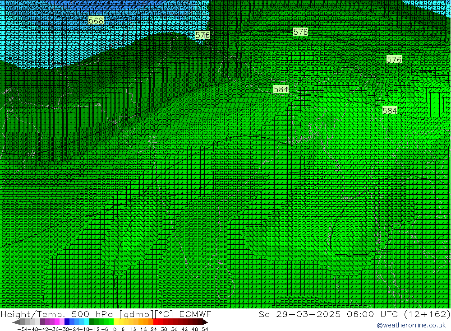Screen dimensions: 451x331
Task: Click the ECMWF model name in the title
Action: (x=195, y=314)
